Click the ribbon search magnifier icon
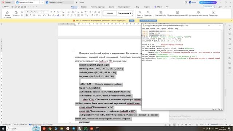The image size is (233, 131). click(167, 7)
